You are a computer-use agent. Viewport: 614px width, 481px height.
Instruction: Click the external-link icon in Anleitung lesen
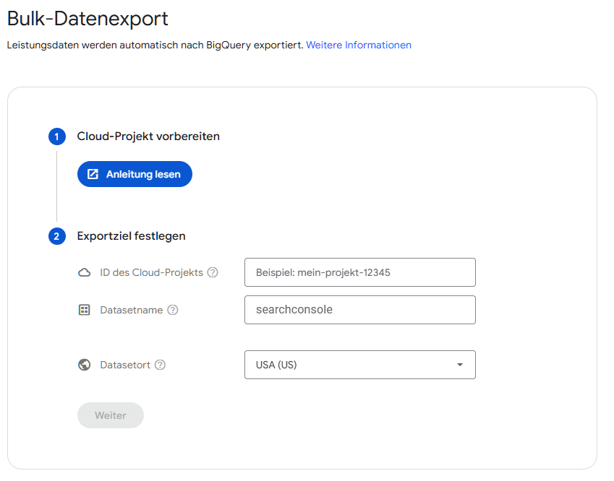[93, 174]
